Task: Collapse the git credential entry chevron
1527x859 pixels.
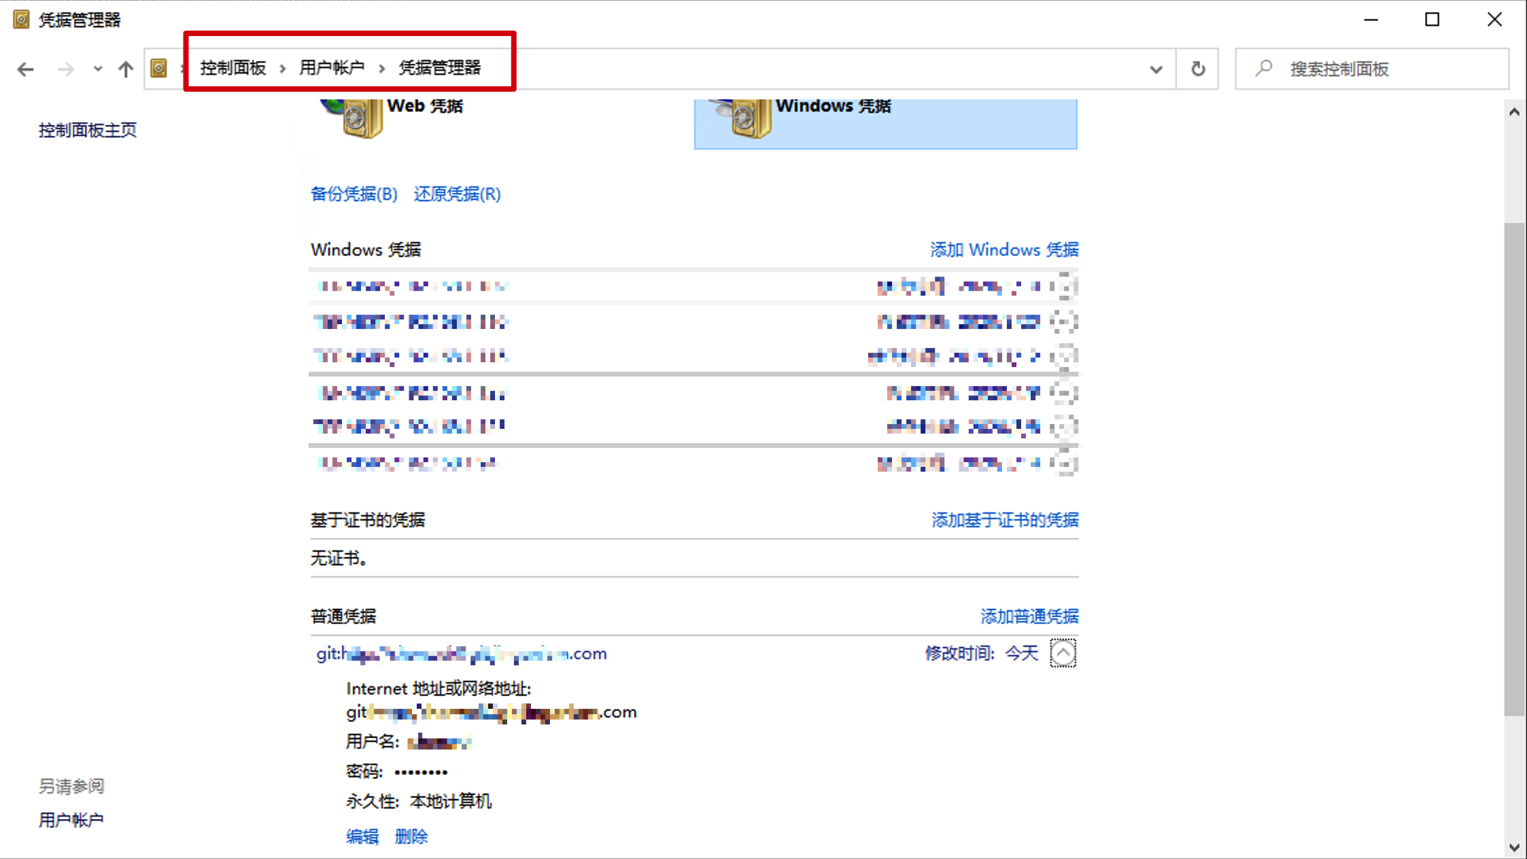Action: click(1063, 654)
